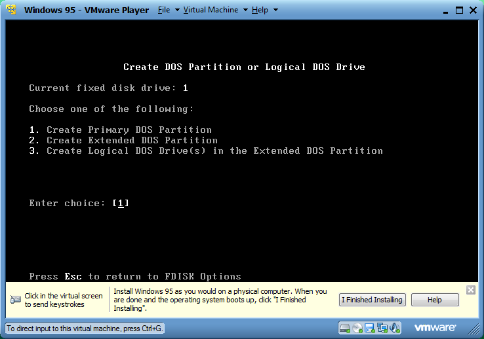The width and height of the screenshot is (484, 339).
Task: Click the I Finished Installing button
Action: coord(373,300)
